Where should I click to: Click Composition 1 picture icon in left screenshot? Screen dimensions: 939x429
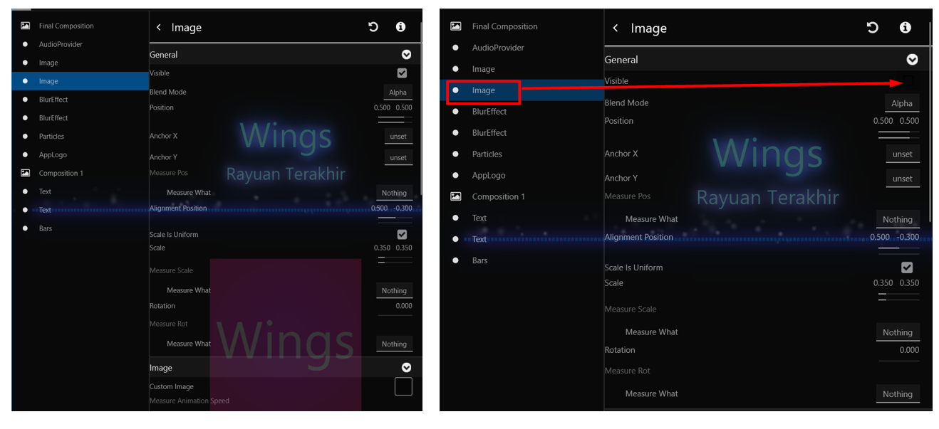tap(25, 173)
